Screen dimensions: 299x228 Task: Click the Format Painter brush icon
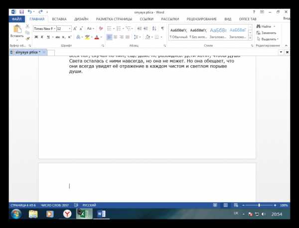(x=27, y=38)
